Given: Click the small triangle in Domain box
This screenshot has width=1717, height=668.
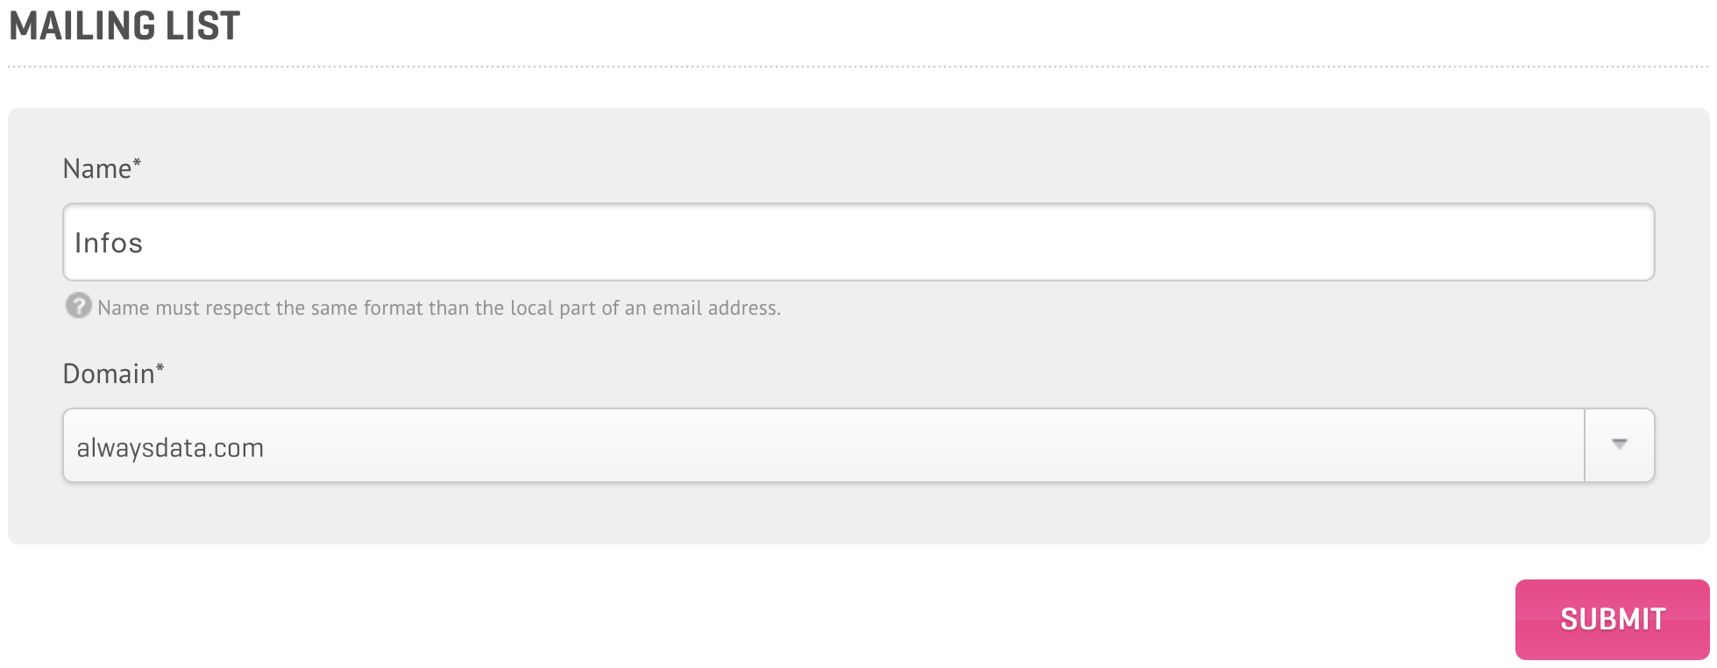Looking at the screenshot, I should point(1619,444).
